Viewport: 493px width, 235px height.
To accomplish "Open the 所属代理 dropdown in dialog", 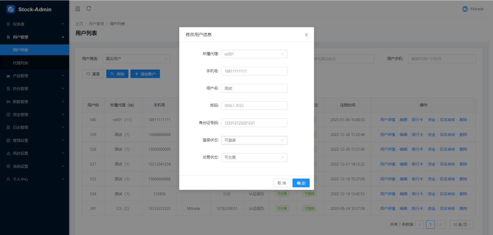I will click(x=254, y=54).
